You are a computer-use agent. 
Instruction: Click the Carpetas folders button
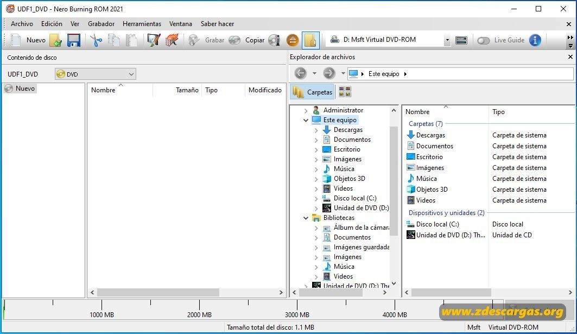click(313, 92)
